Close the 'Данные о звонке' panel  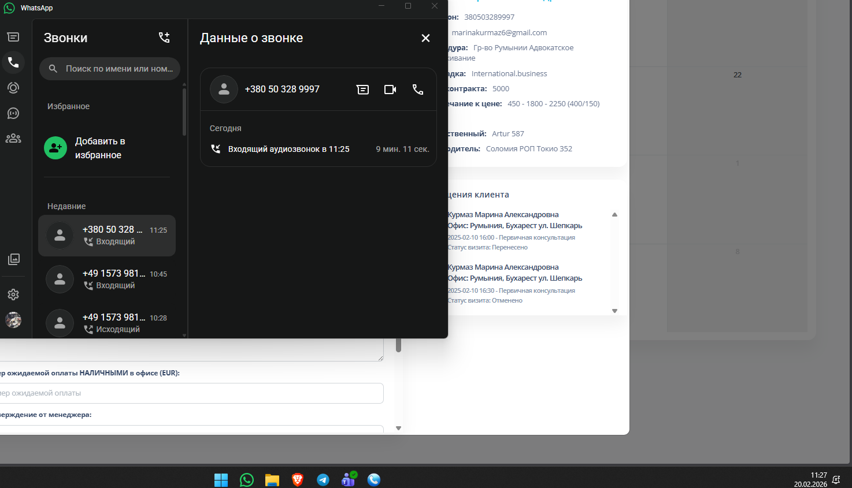coord(425,38)
